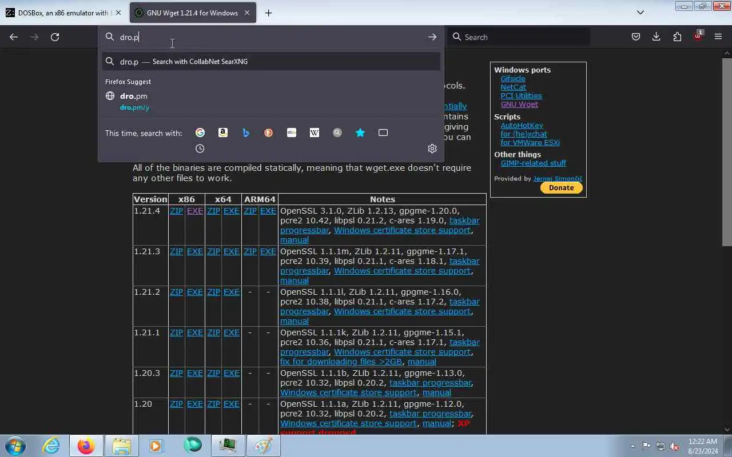Download 1.21.2 x64 ZIP
Viewport: 732px width, 457px height.
[x=213, y=292]
